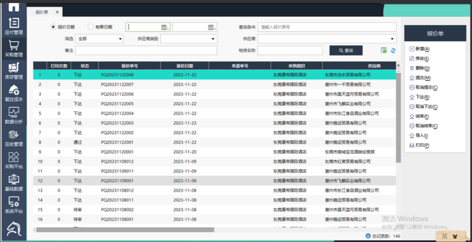Open 餐饮成本 module in sidebar
The image size is (472, 242).
[14, 93]
